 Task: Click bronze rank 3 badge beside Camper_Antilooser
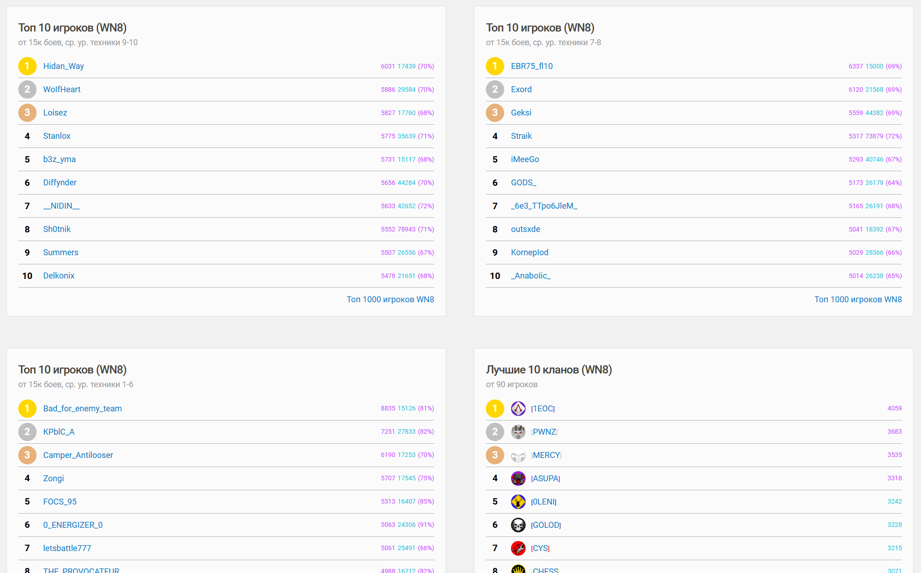point(27,455)
